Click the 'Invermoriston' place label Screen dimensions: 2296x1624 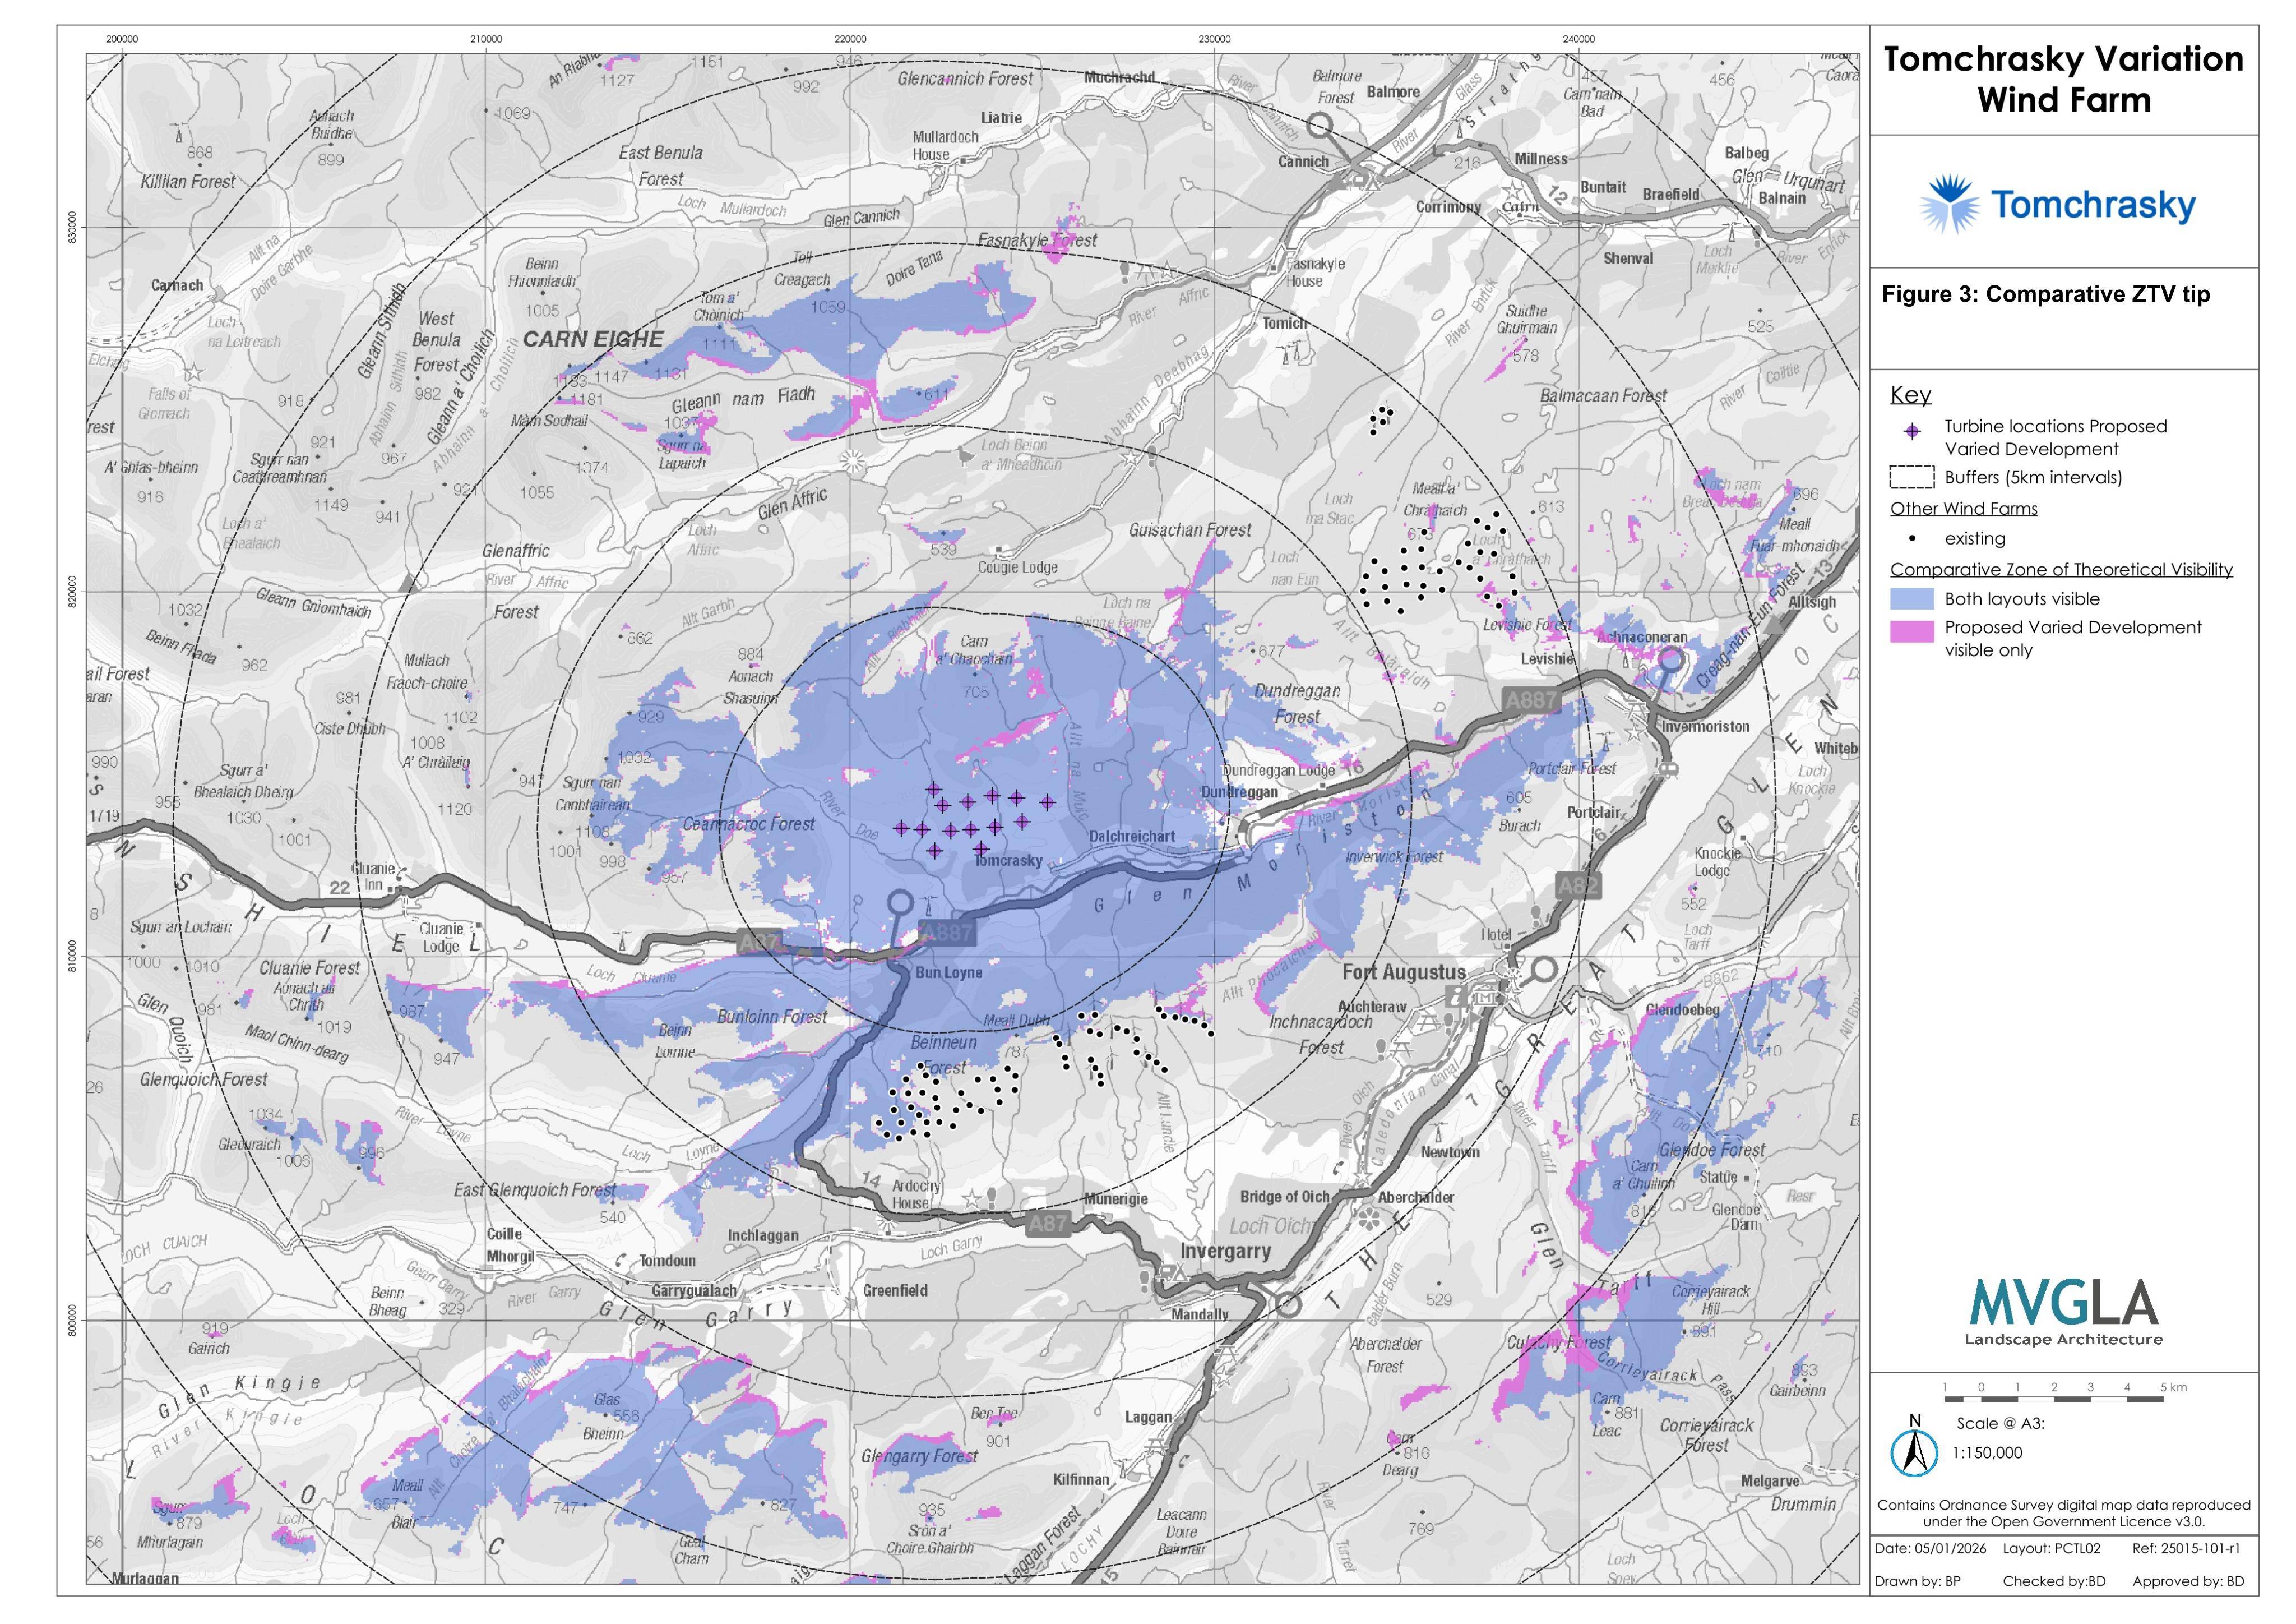click(1706, 726)
